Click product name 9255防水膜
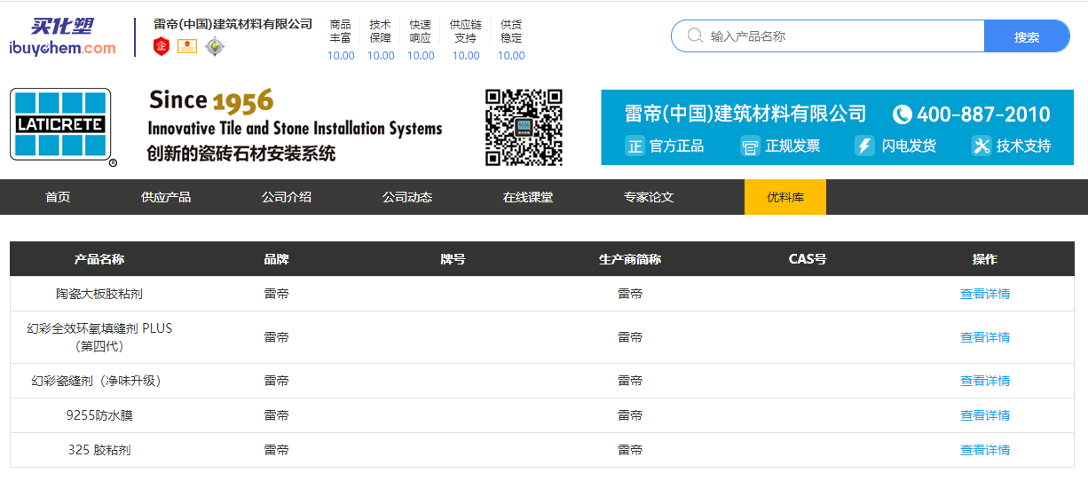 pyautogui.click(x=99, y=415)
